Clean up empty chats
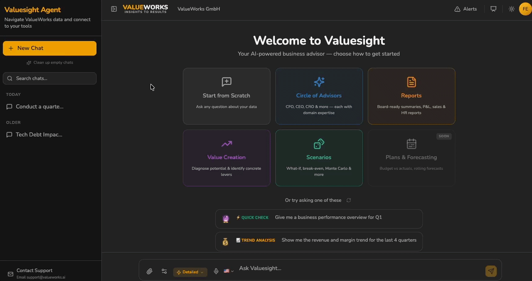This screenshot has width=532, height=281. pyautogui.click(x=49, y=62)
